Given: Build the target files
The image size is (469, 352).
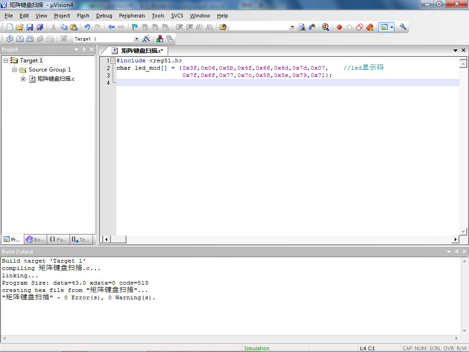Looking at the screenshot, I should point(20,38).
